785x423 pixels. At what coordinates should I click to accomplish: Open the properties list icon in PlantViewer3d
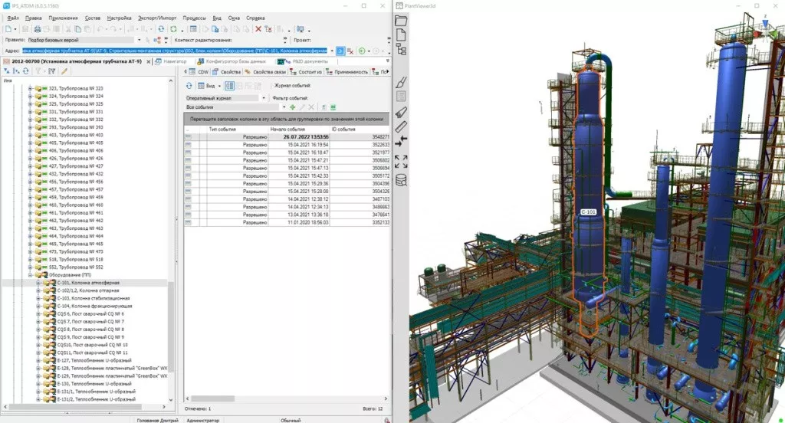(x=401, y=96)
